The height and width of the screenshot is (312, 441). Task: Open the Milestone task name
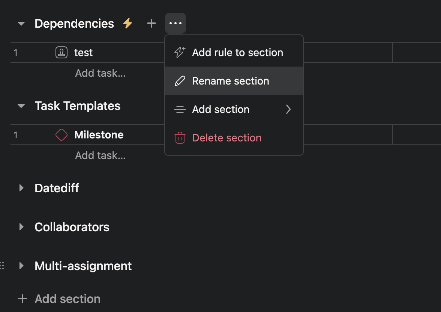coord(99,135)
